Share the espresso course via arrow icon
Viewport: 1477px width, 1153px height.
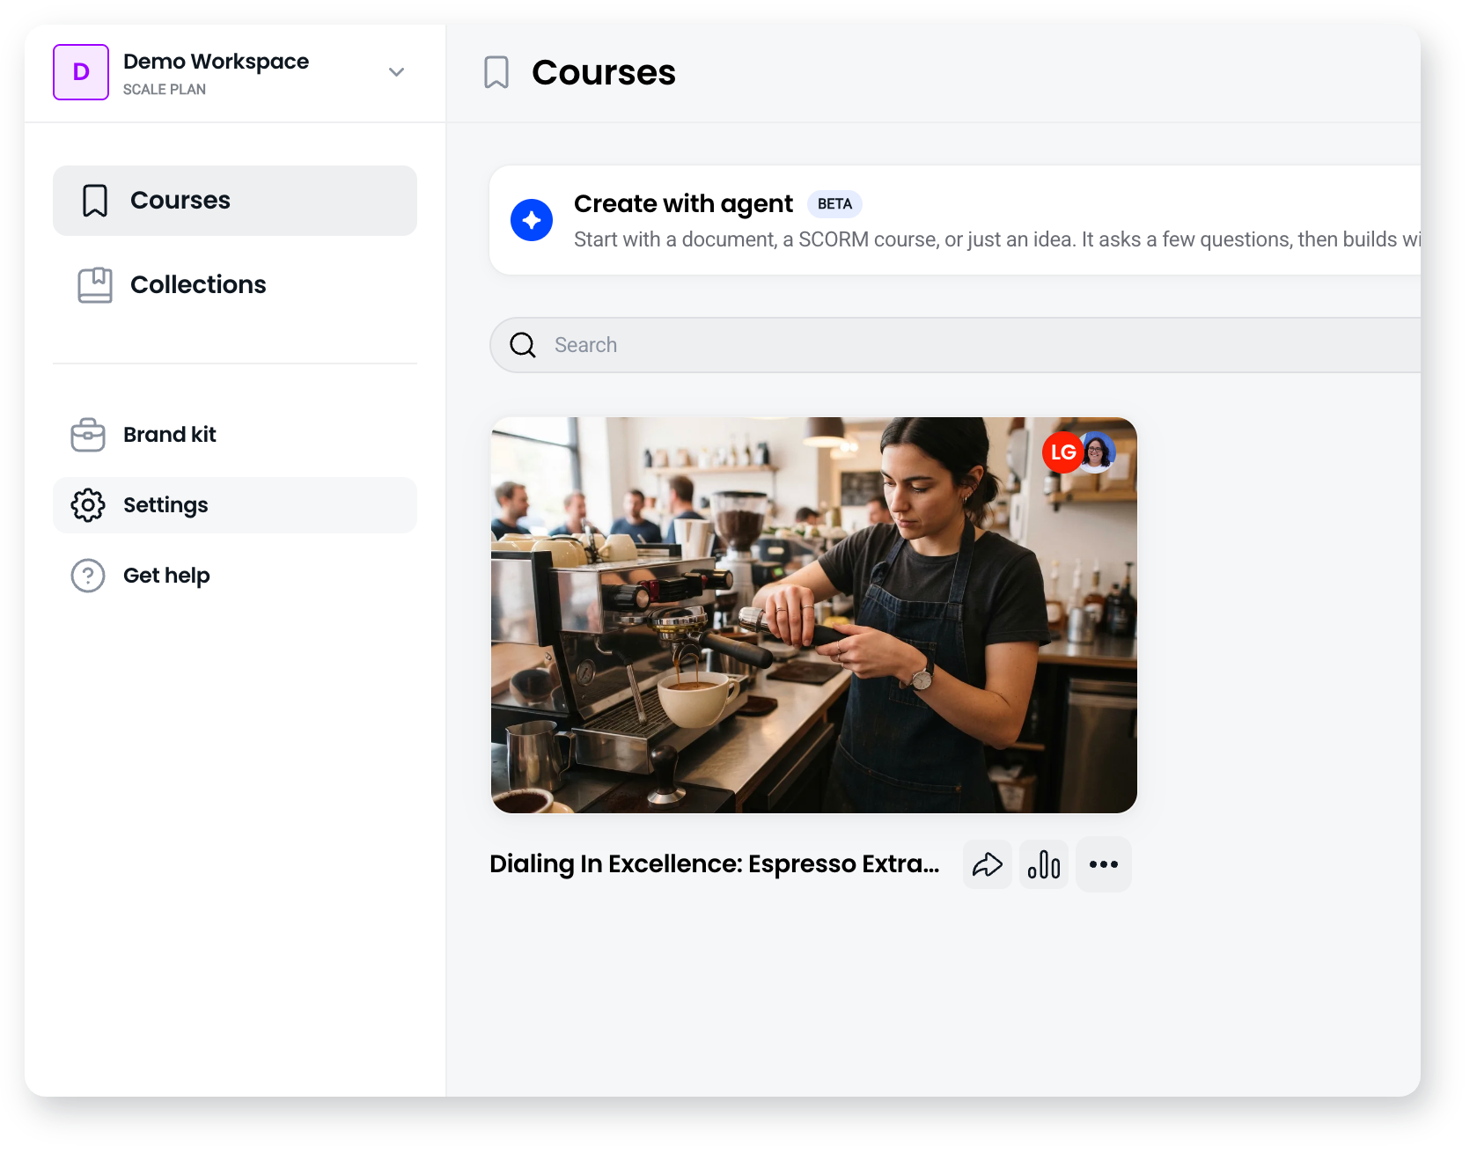coord(988,864)
